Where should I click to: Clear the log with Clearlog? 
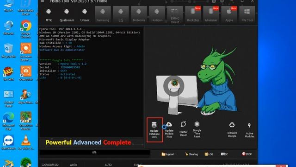[191, 154]
